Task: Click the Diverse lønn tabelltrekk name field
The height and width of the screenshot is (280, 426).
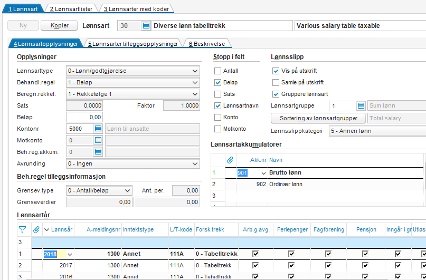Action: tap(222, 26)
